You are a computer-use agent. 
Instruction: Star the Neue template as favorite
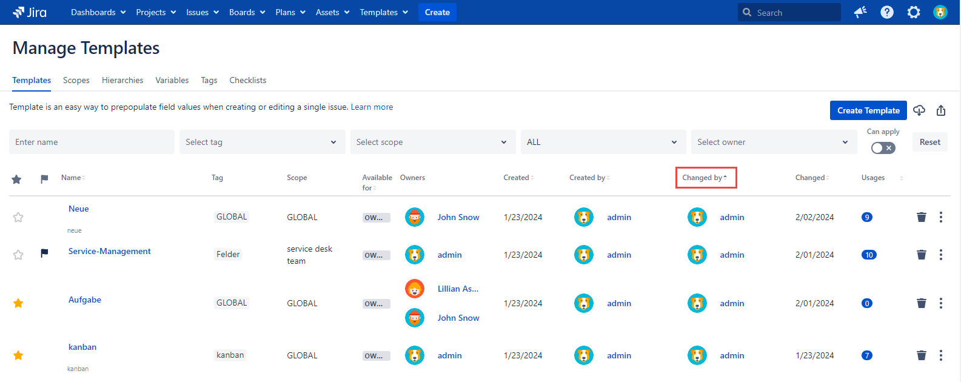(x=18, y=217)
